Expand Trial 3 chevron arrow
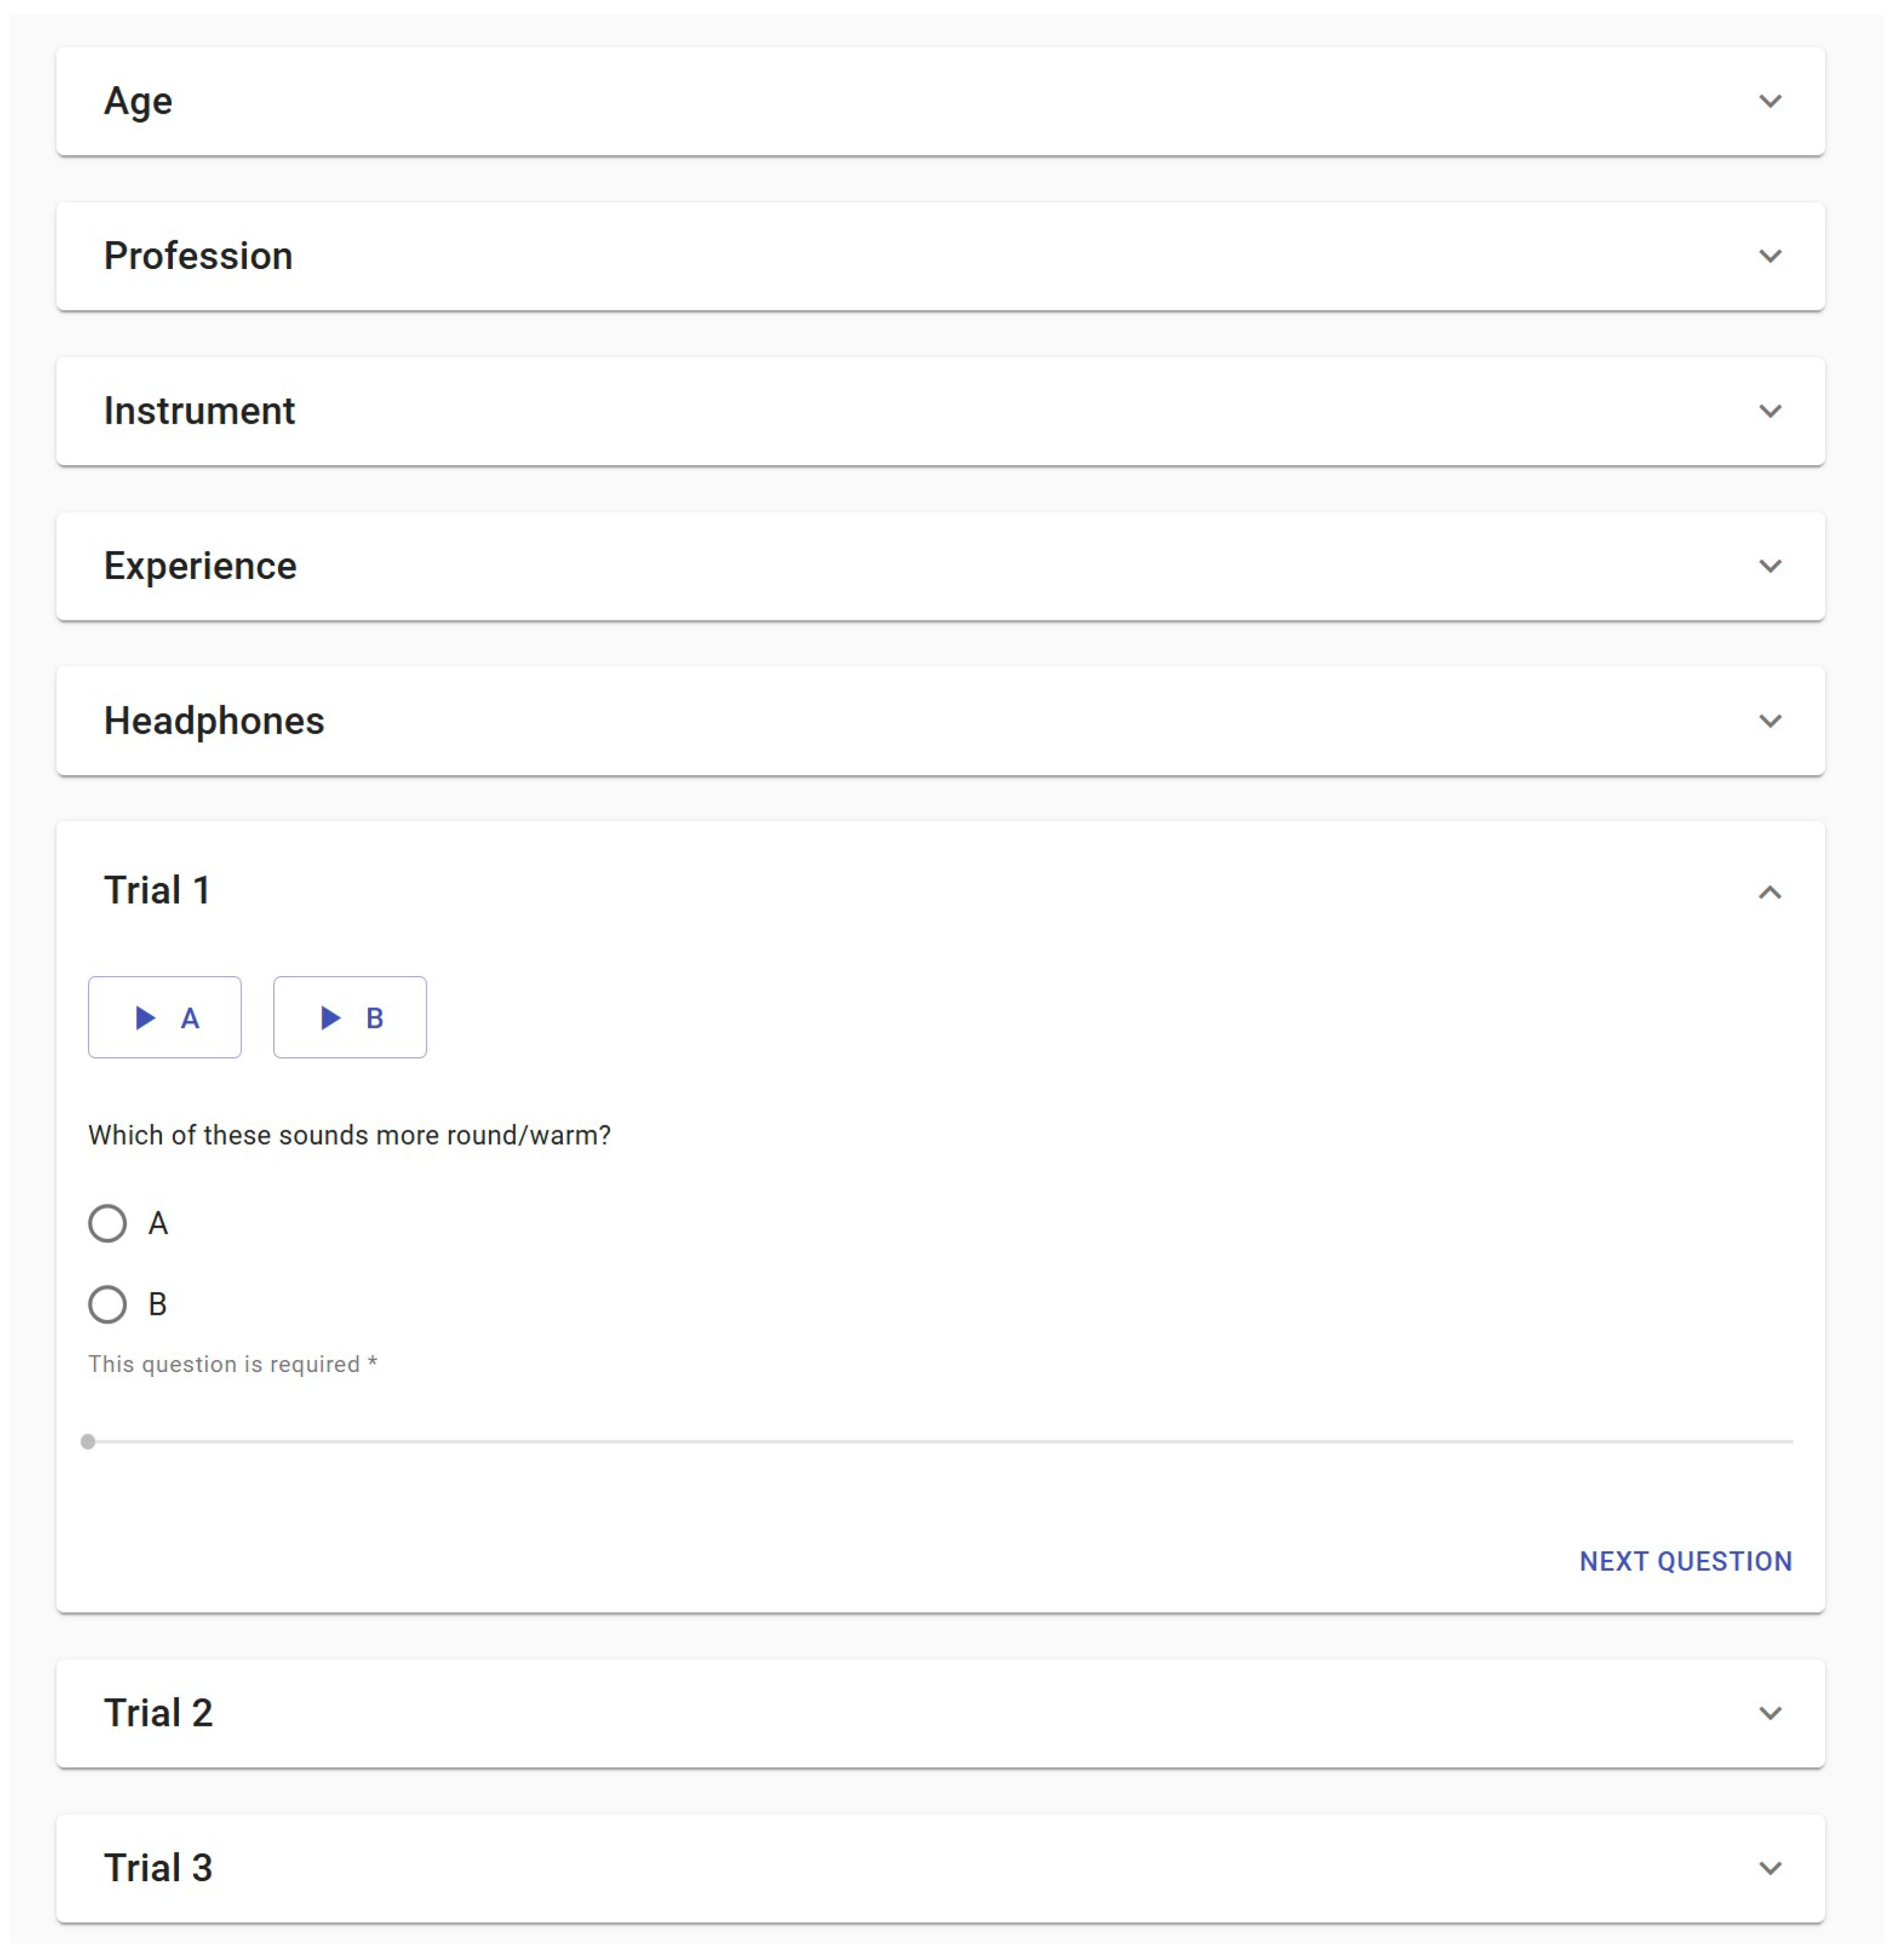The width and height of the screenshot is (1904, 1954). click(1770, 1869)
